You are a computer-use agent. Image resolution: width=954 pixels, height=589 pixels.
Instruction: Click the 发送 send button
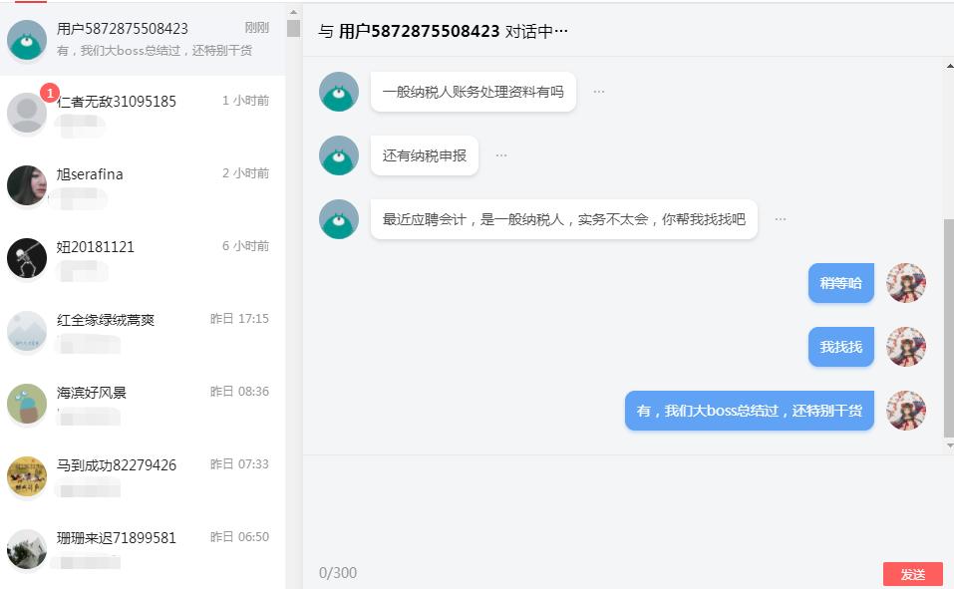click(x=912, y=574)
